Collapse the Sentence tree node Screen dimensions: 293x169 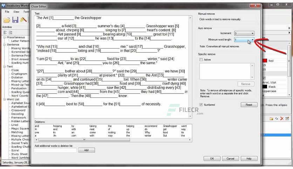click(4, 45)
